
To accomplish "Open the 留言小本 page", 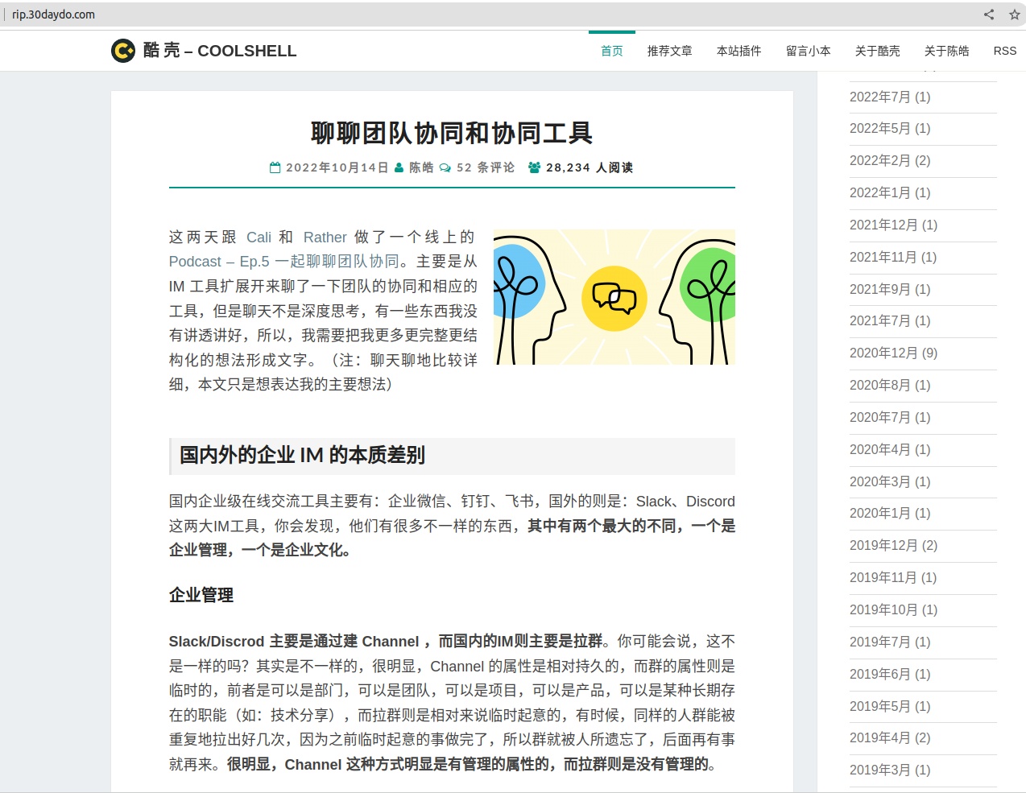I will (809, 51).
